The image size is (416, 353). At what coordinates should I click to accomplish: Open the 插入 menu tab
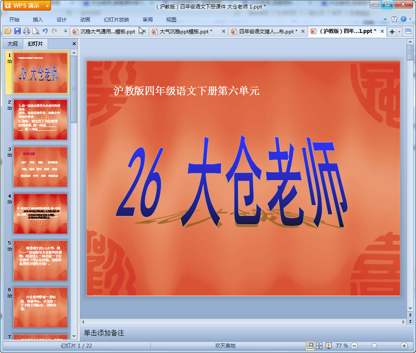38,20
